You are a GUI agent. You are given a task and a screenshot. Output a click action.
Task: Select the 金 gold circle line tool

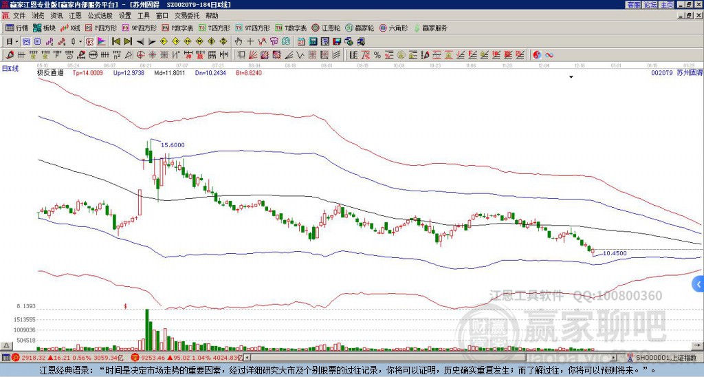coord(401,55)
